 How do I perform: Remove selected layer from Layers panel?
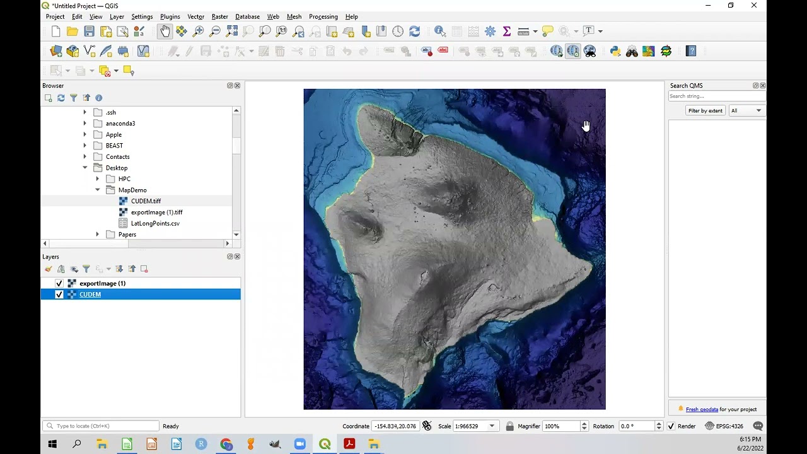[x=144, y=269]
